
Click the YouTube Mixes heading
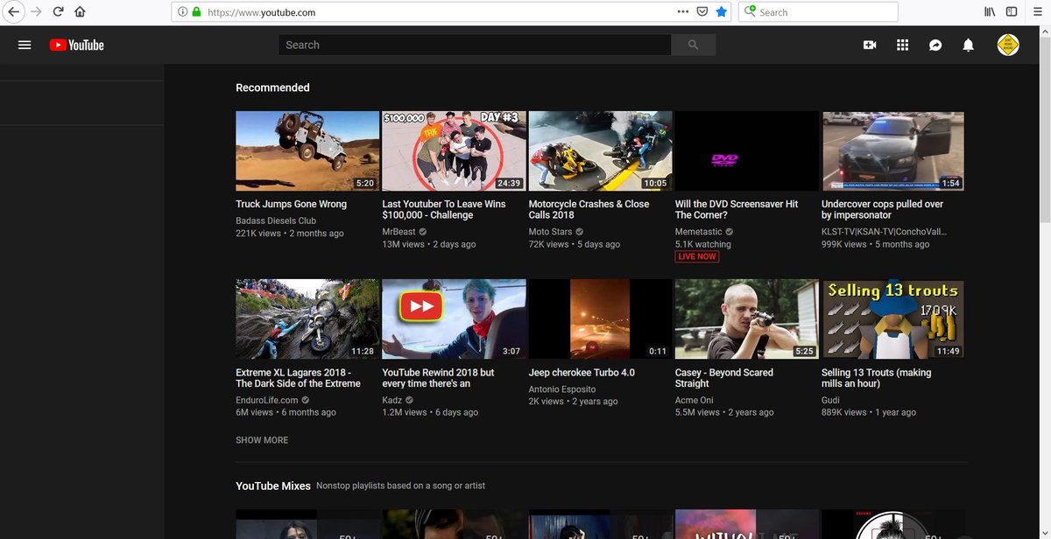click(273, 486)
